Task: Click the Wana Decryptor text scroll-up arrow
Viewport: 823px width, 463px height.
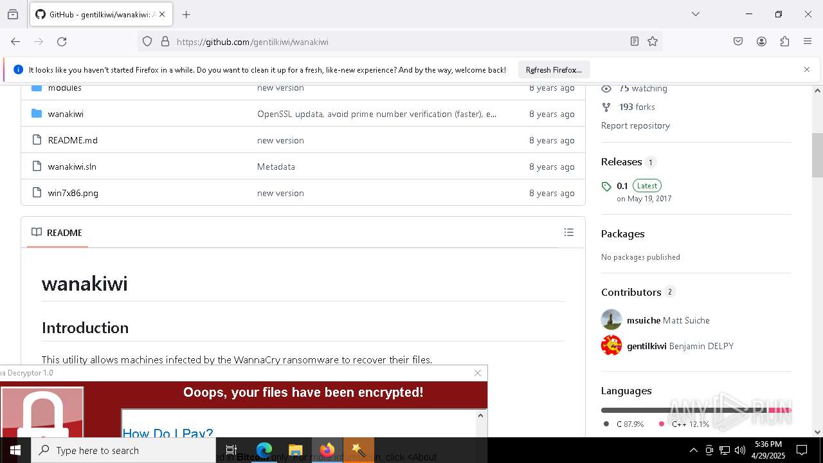Action: pyautogui.click(x=480, y=415)
